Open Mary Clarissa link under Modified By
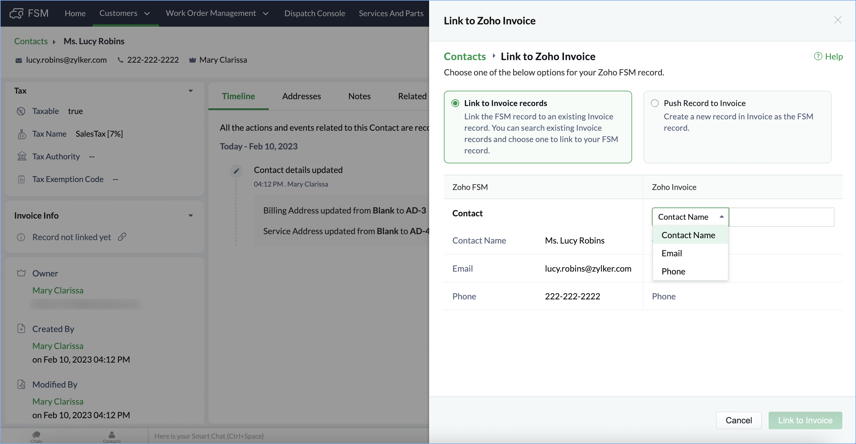The image size is (856, 444). pos(58,401)
